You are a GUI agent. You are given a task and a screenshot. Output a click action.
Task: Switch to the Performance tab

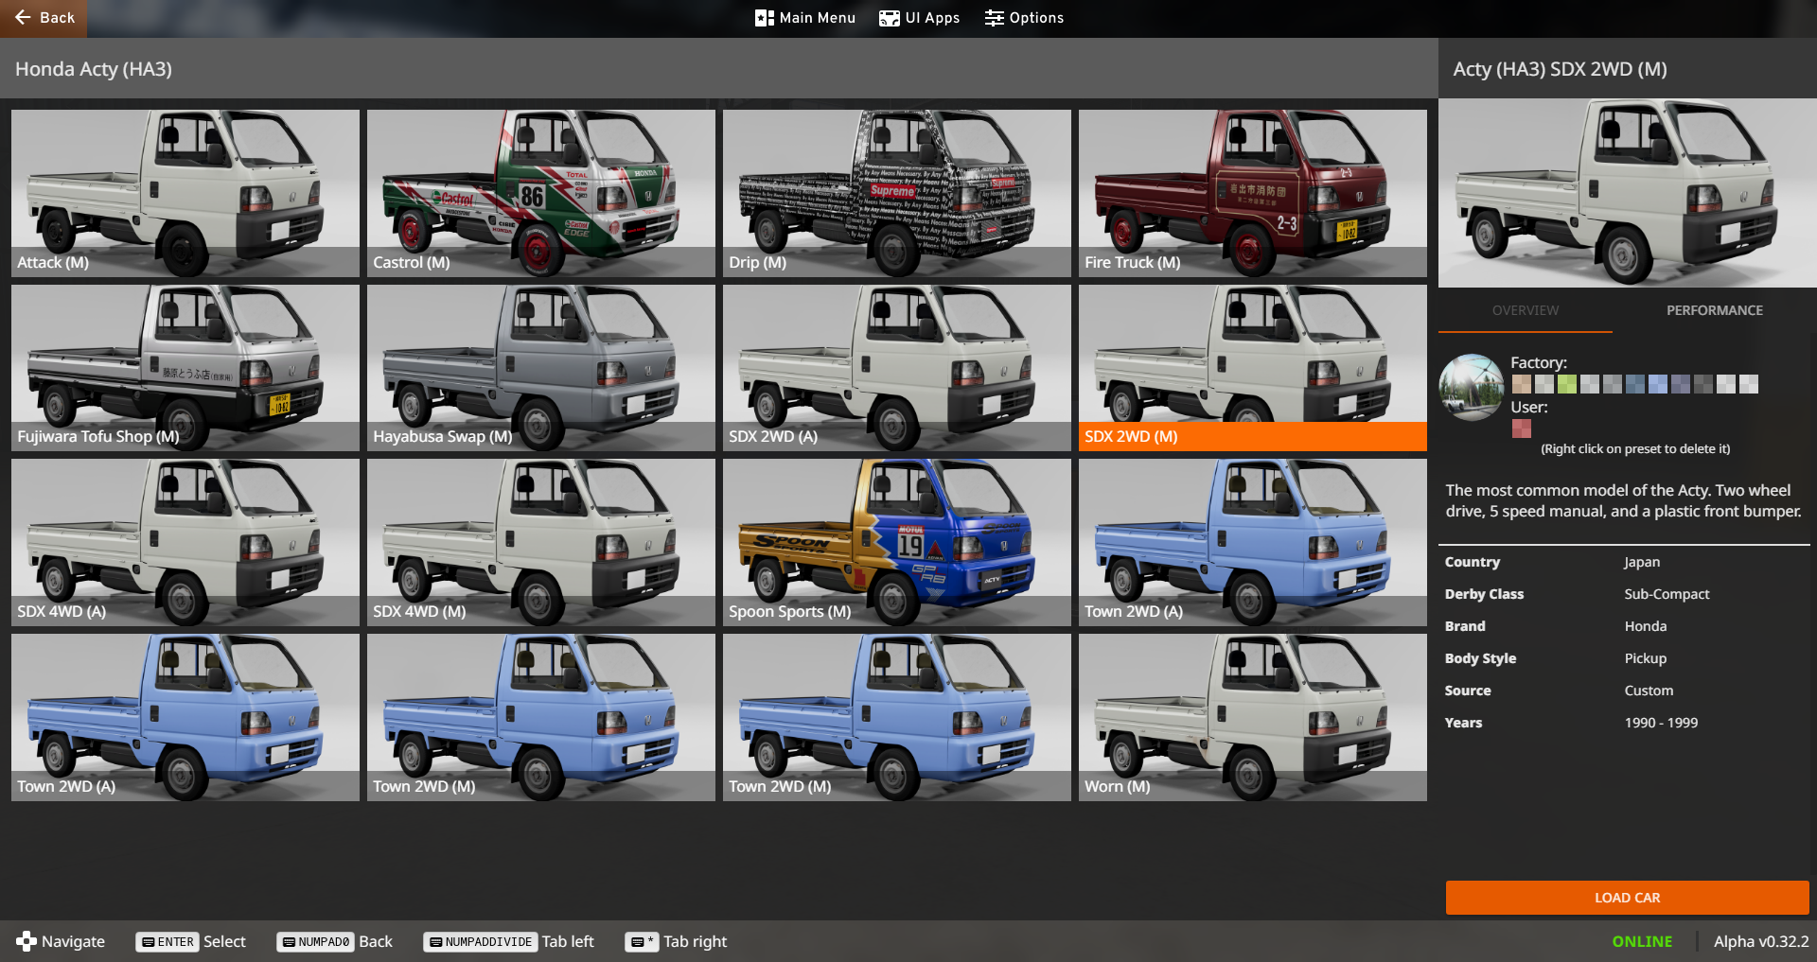point(1714,310)
